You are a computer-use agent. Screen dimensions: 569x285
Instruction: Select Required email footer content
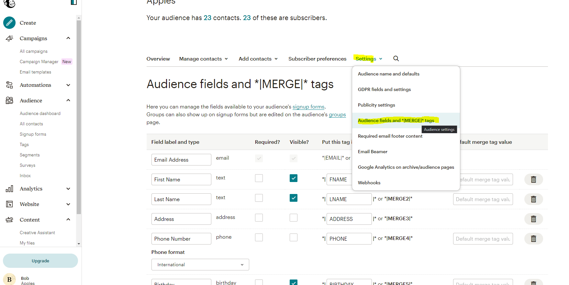click(x=406, y=136)
